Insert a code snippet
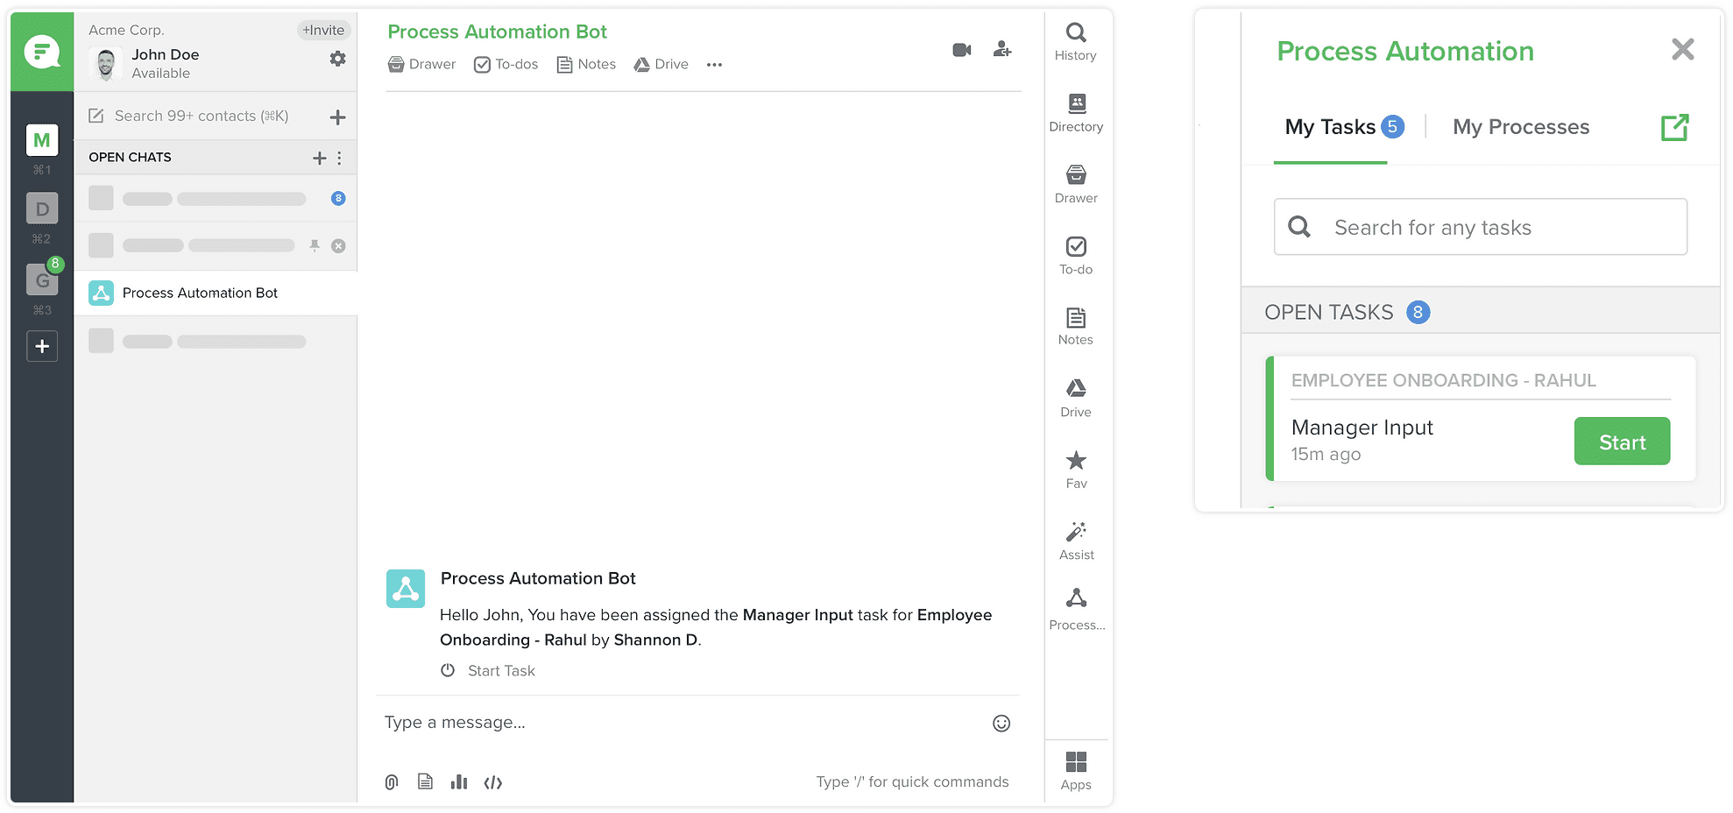 (493, 782)
